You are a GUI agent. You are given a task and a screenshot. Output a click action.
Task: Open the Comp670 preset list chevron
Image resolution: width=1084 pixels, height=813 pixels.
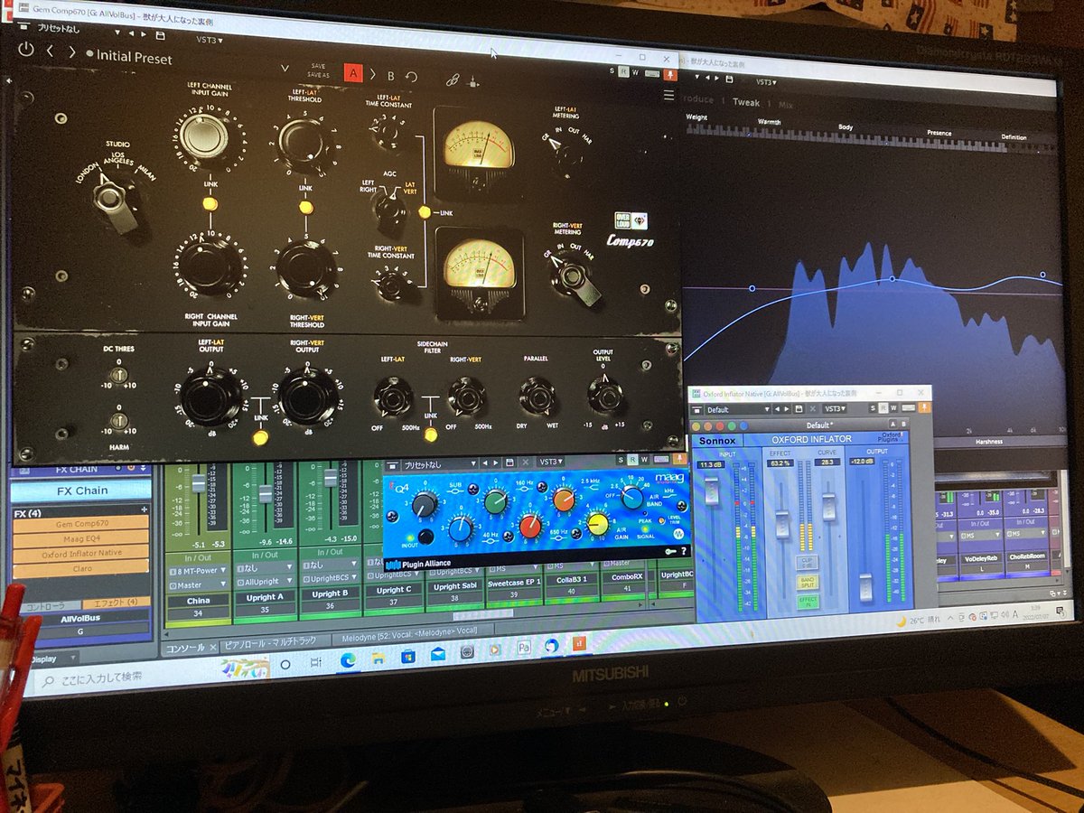pyautogui.click(x=285, y=69)
